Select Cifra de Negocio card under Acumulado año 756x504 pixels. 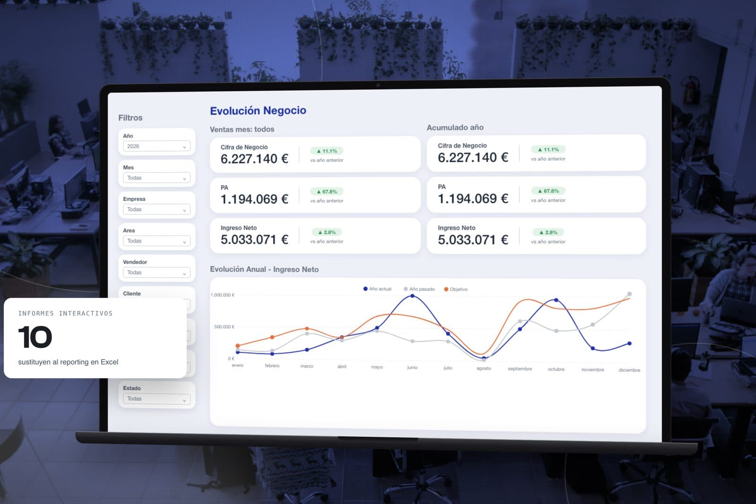pos(536,153)
